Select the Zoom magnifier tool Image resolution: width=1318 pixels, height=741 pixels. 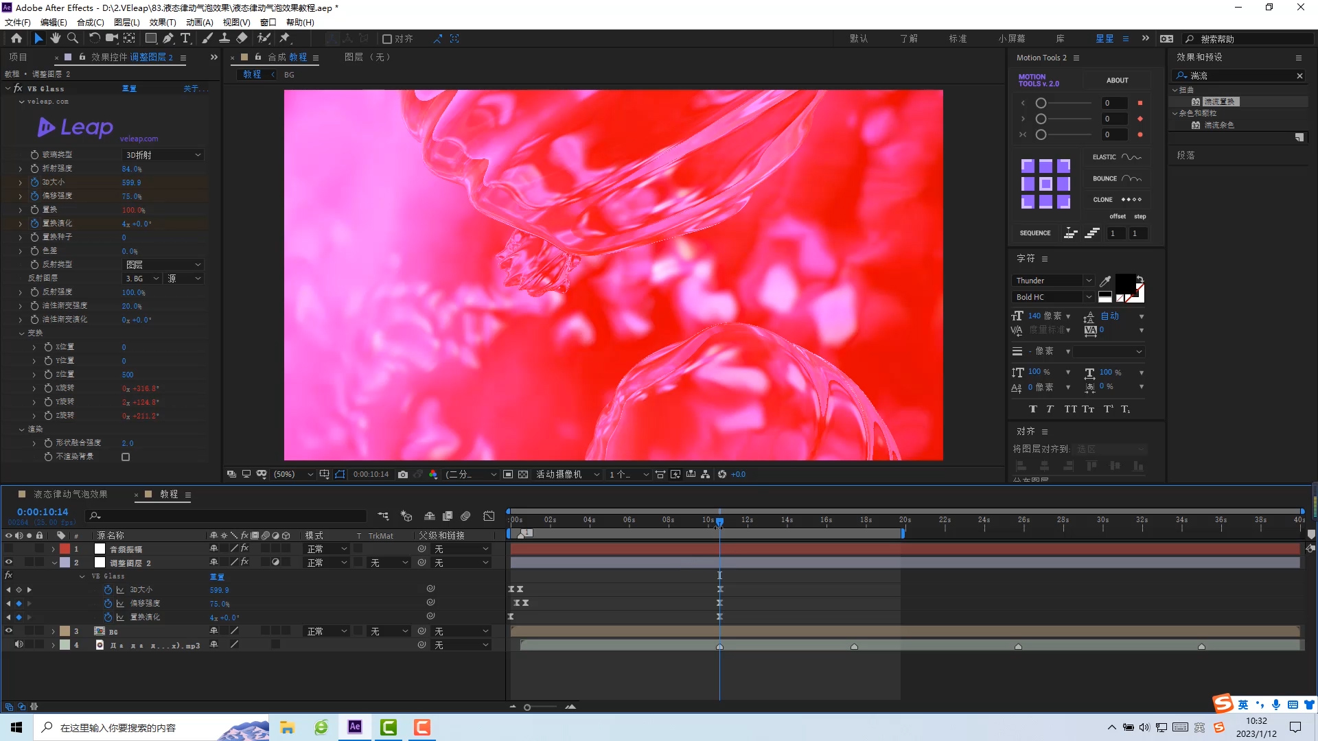pyautogui.click(x=72, y=38)
